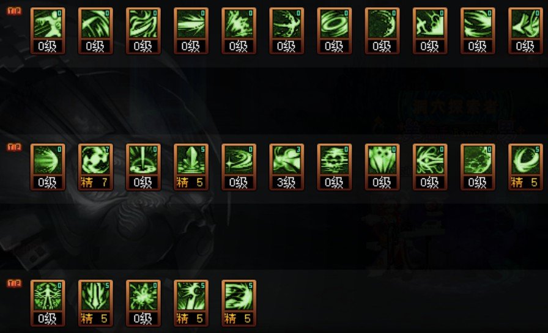Click the oval ring vortex skill icon

coord(335,31)
